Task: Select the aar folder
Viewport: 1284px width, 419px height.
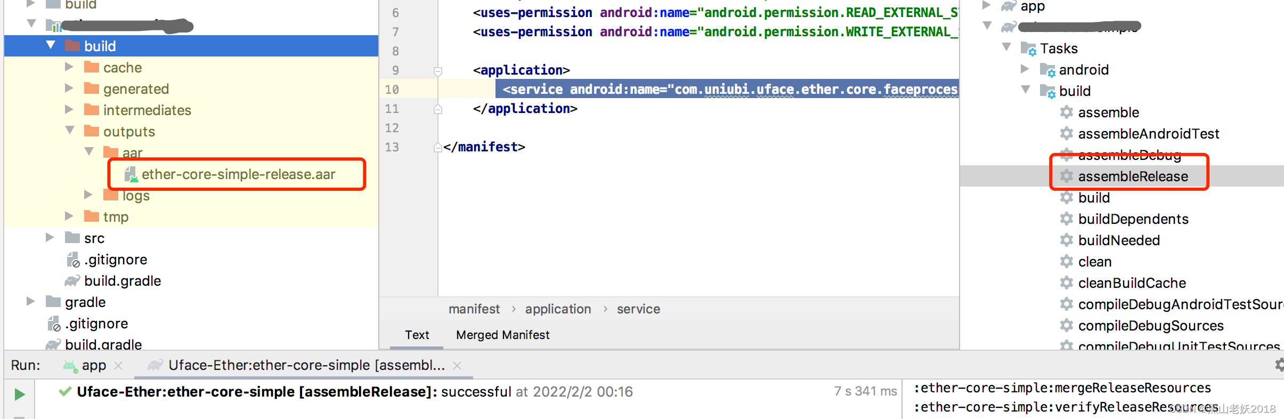Action: (x=132, y=153)
